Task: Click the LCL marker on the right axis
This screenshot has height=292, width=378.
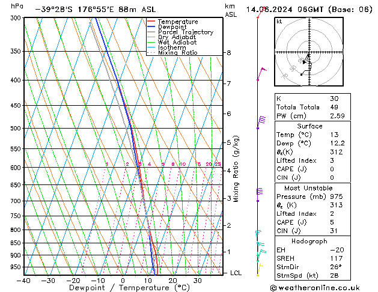Action: click(x=236, y=273)
